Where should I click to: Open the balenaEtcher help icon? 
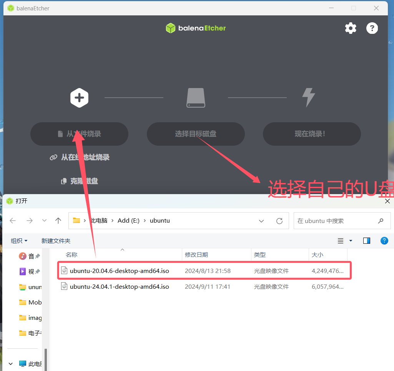[372, 28]
